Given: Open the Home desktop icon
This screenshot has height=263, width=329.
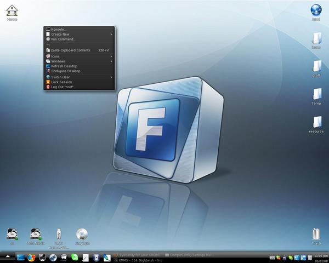Looking at the screenshot, I should (x=12, y=13).
